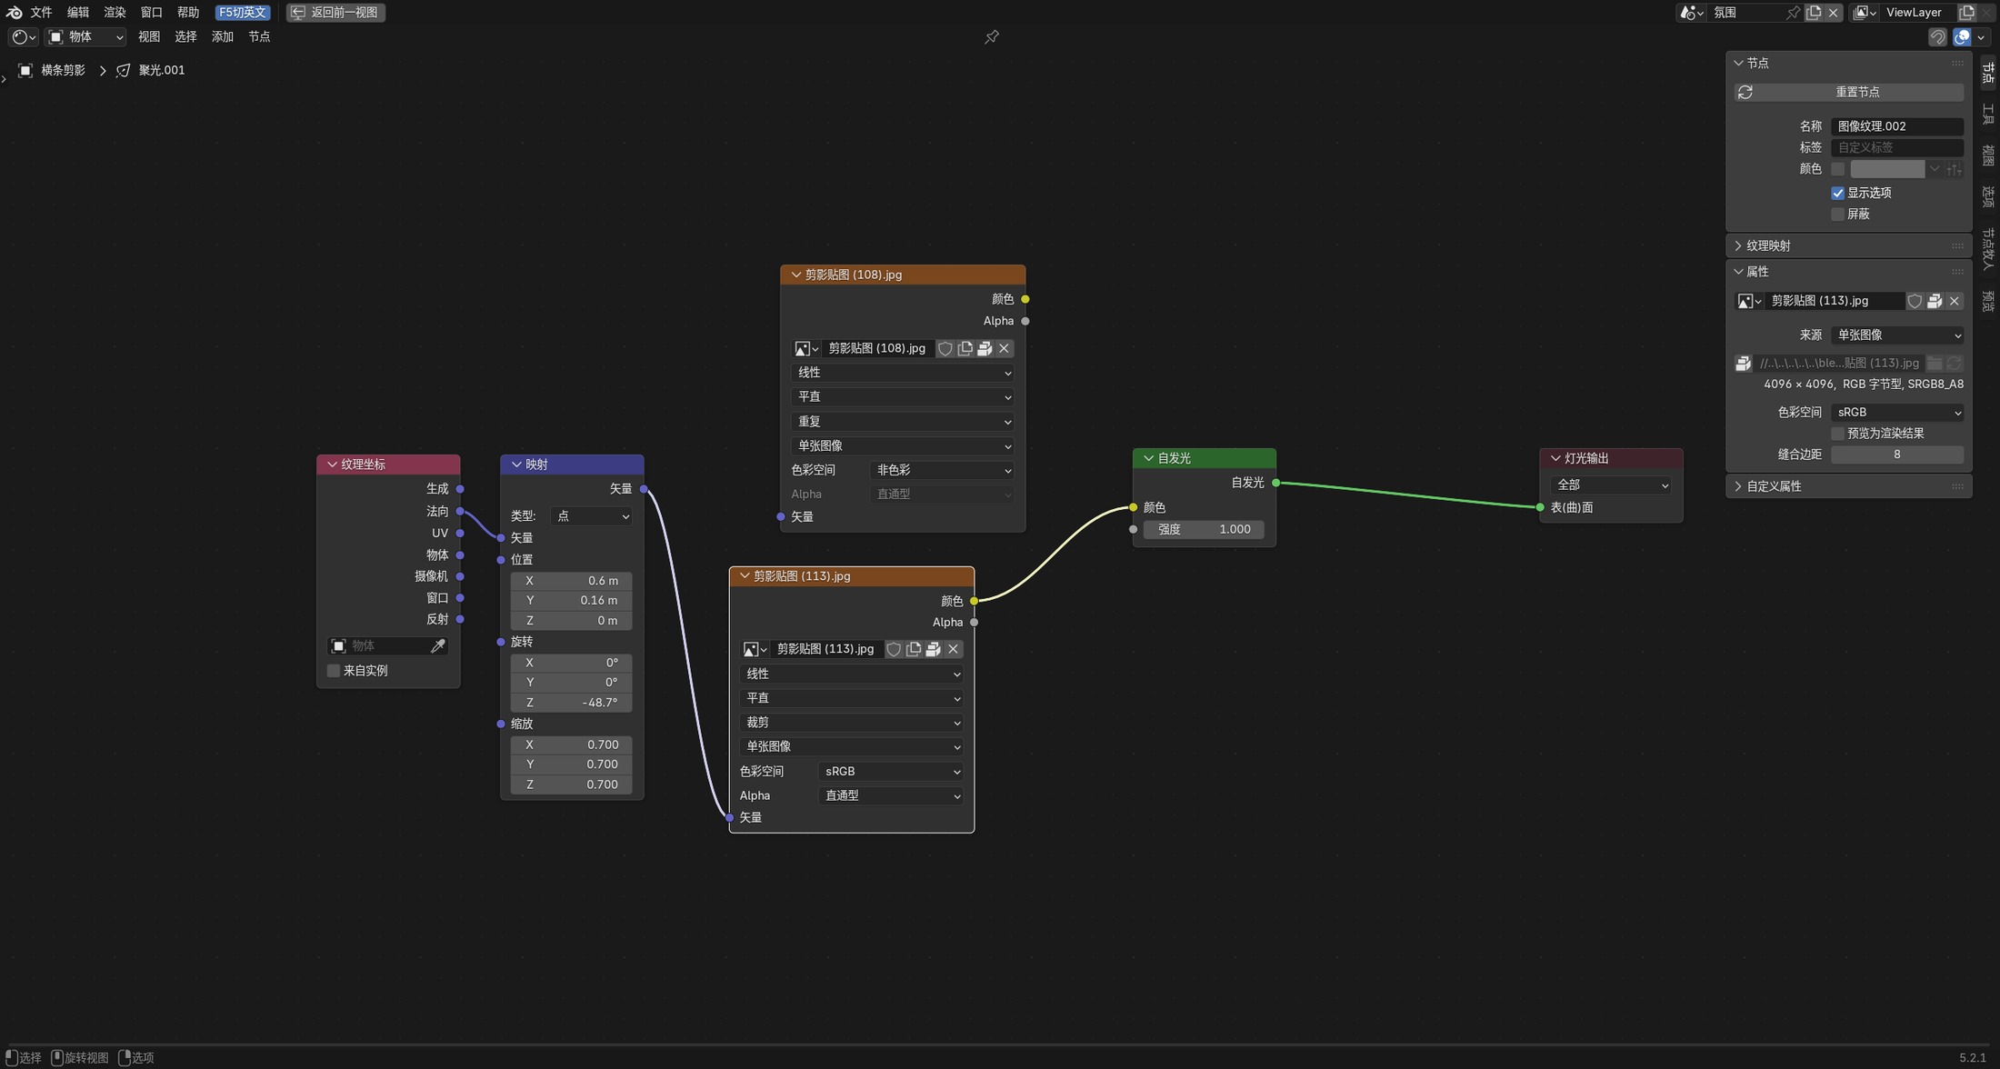Adjust 强度 1.000 slider on 自发光
The image size is (2000, 1069).
[1204, 529]
